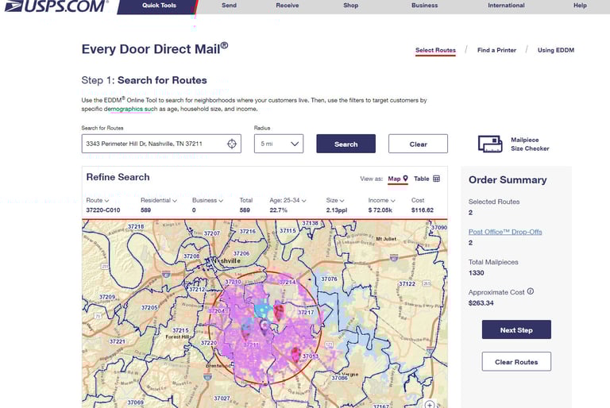The image size is (610, 408).
Task: Click the Search for Routes address field
Action: click(x=151, y=144)
